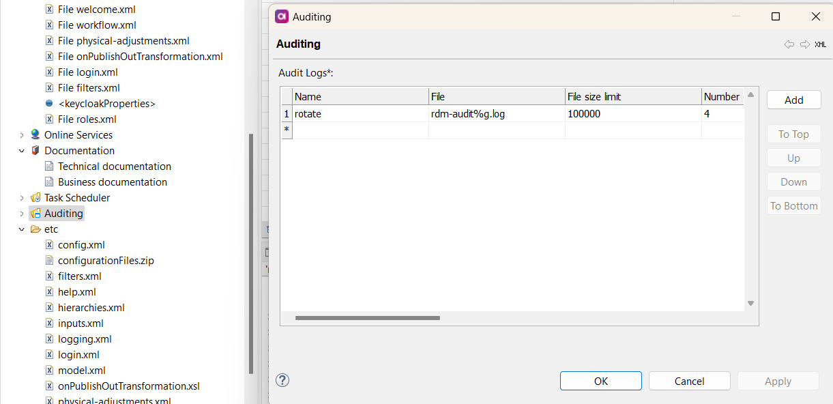Close the Auditing dialog
The image size is (833, 404).
[x=816, y=16]
